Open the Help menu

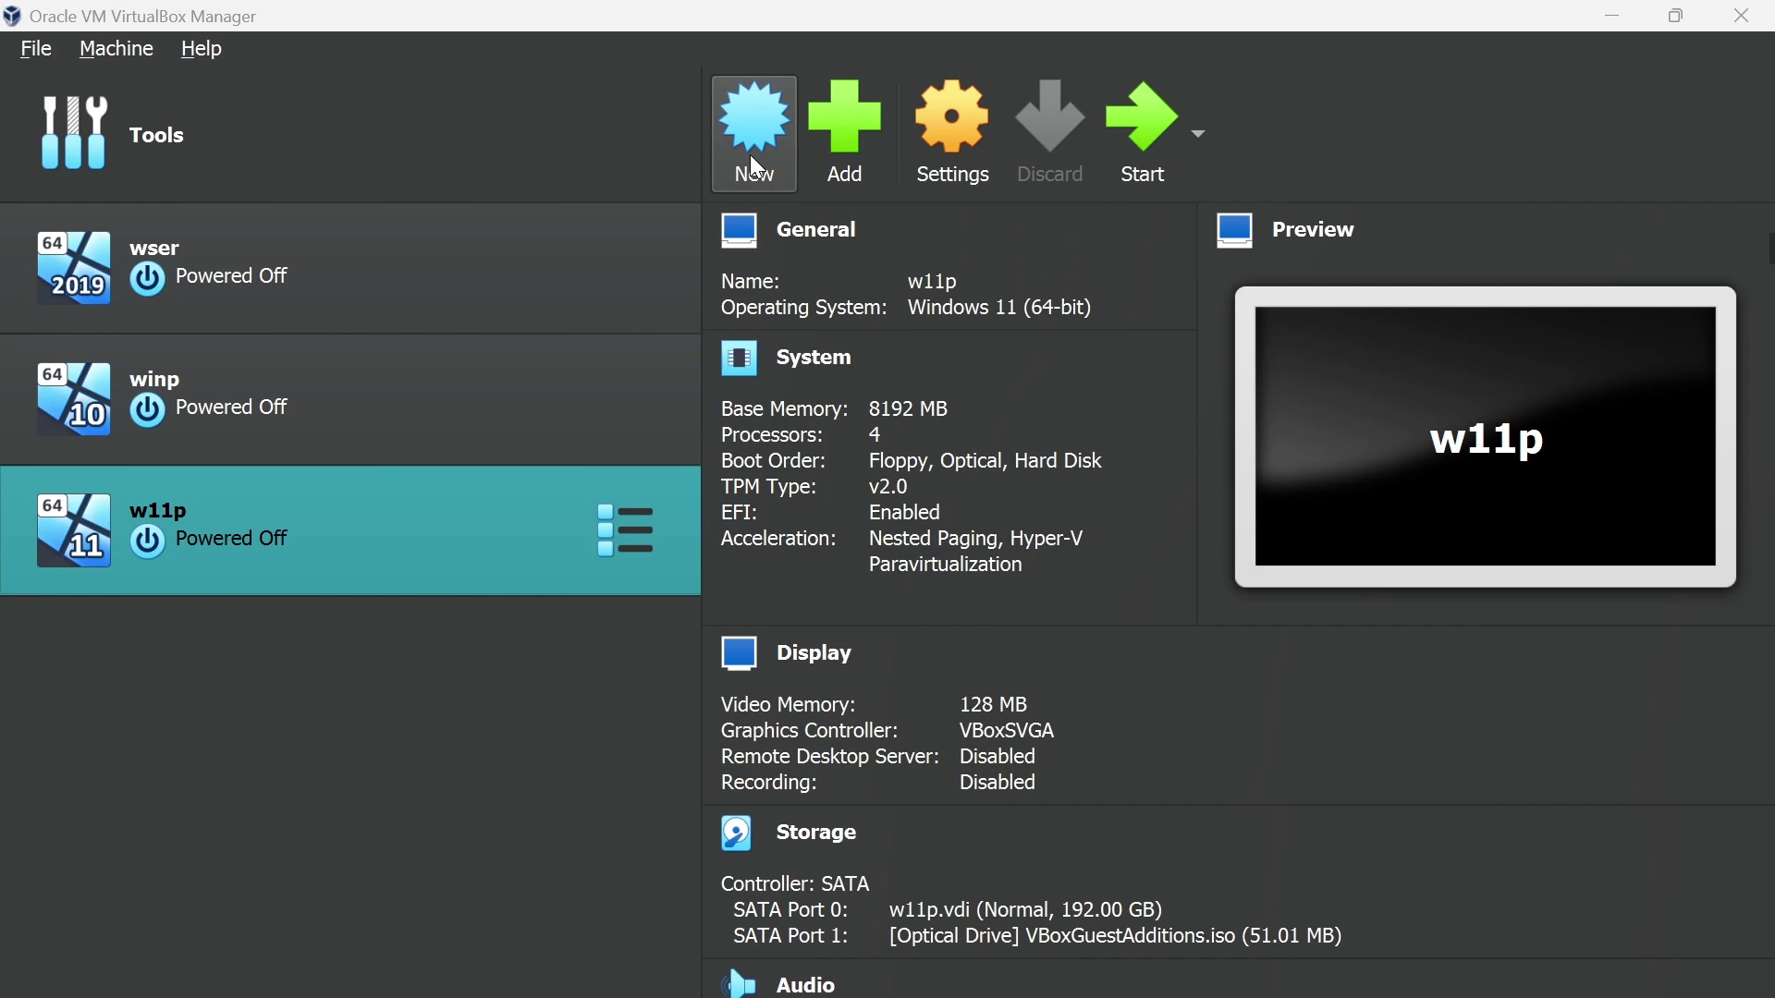pyautogui.click(x=201, y=49)
